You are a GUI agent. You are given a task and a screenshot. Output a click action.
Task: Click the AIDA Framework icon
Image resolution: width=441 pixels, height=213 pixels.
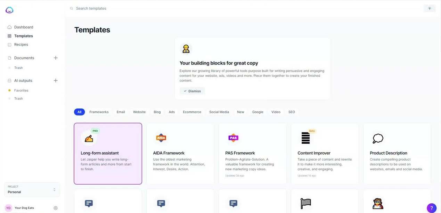click(x=161, y=138)
